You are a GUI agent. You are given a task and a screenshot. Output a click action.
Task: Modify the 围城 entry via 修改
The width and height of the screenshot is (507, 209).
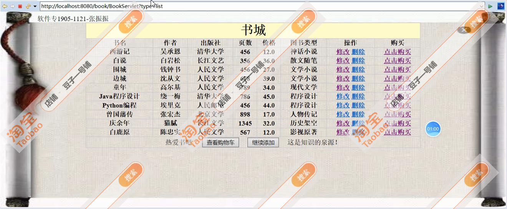343,69
